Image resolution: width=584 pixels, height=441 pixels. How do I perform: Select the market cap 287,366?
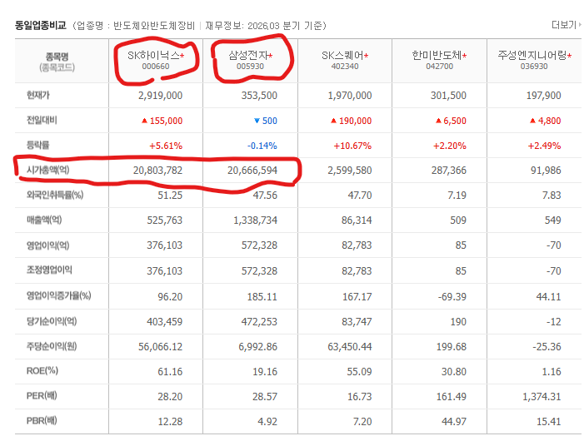click(449, 171)
